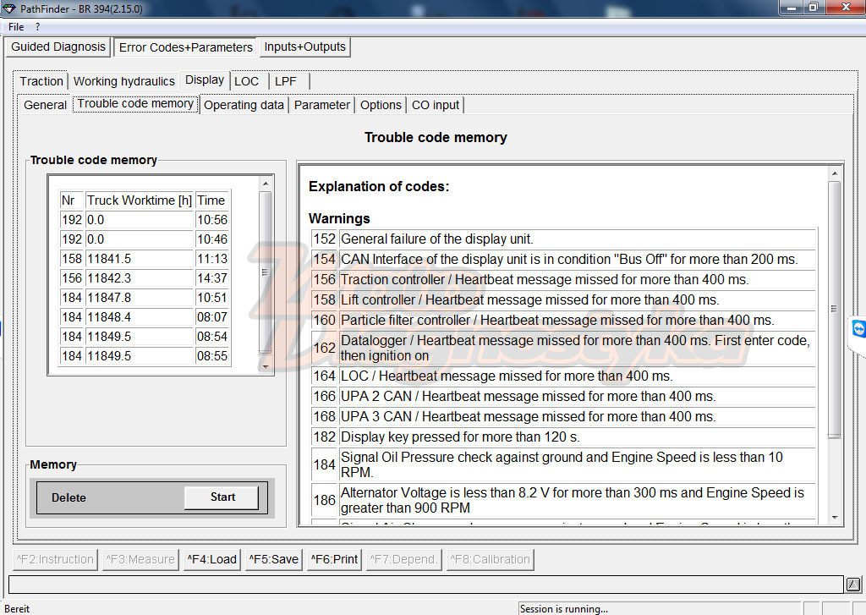Open the CO input subtab
The width and height of the screenshot is (866, 615).
(436, 105)
